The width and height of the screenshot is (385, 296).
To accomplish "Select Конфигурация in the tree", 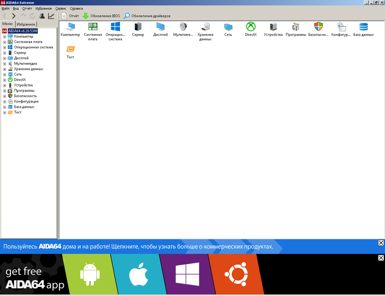I will pyautogui.click(x=26, y=102).
